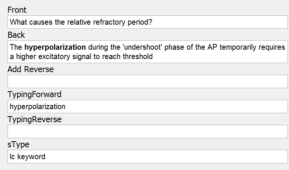The image size is (289, 170).
Task: Click the sType field containing 'lc keyword'
Action: [148, 157]
